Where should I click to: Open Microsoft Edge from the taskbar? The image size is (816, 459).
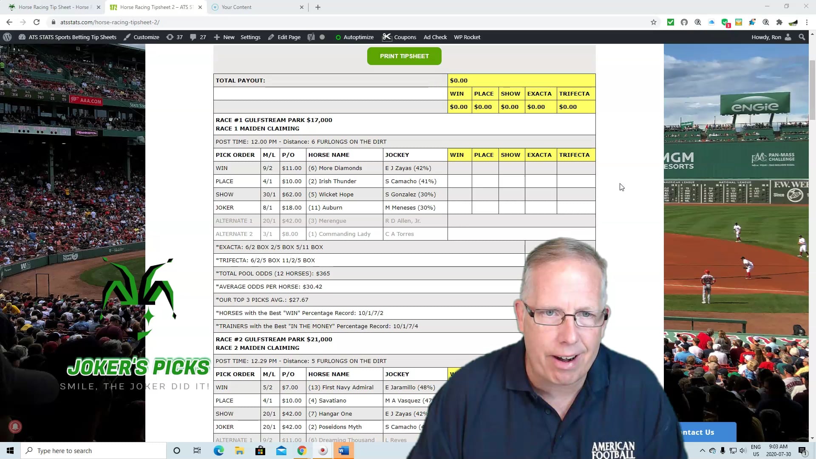pyautogui.click(x=218, y=450)
